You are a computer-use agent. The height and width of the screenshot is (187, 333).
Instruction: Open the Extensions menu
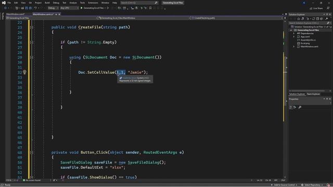[93, 3]
